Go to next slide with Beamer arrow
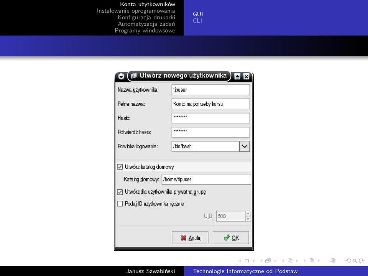This screenshot has height=276, width=368. pos(253,261)
